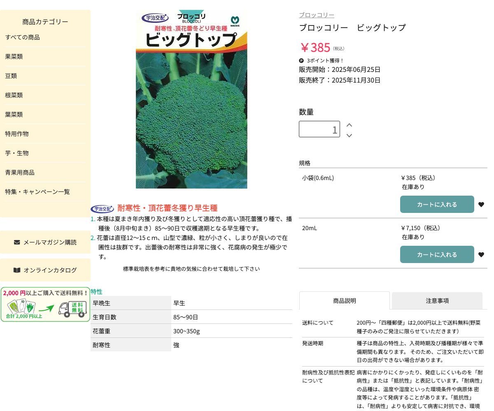
Task: Decrease quantity with the down chevron
Action: [349, 135]
